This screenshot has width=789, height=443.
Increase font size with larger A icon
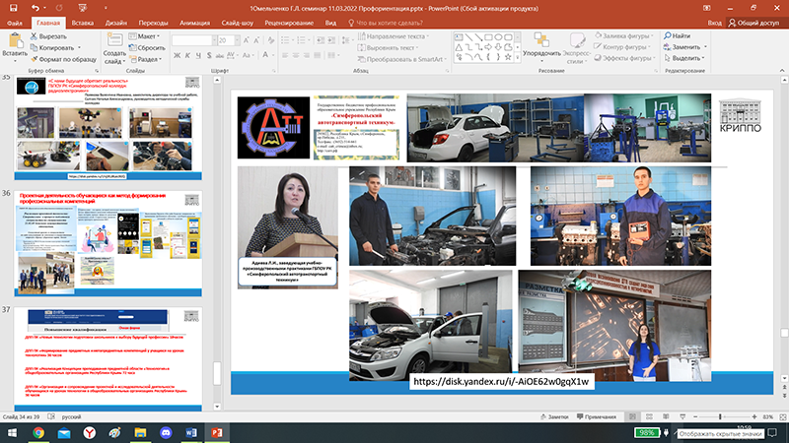[246, 40]
